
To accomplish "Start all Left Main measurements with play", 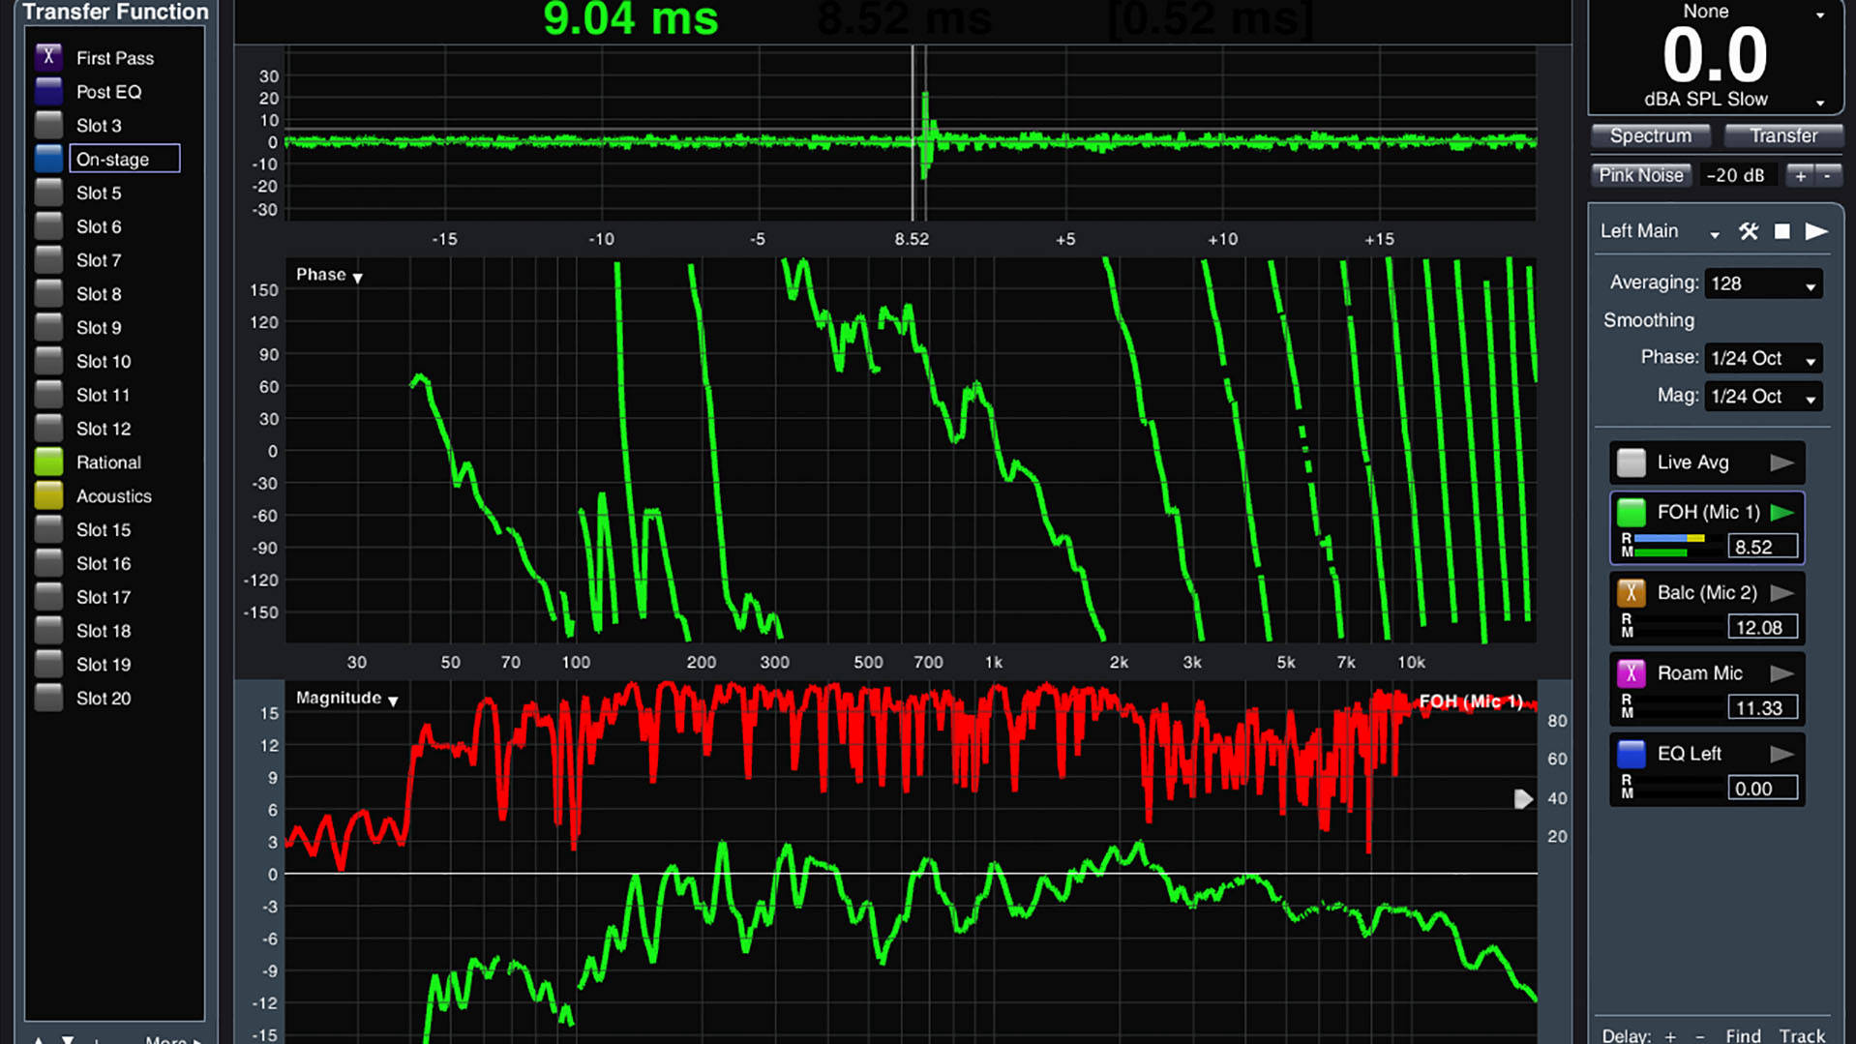I will click(x=1816, y=231).
